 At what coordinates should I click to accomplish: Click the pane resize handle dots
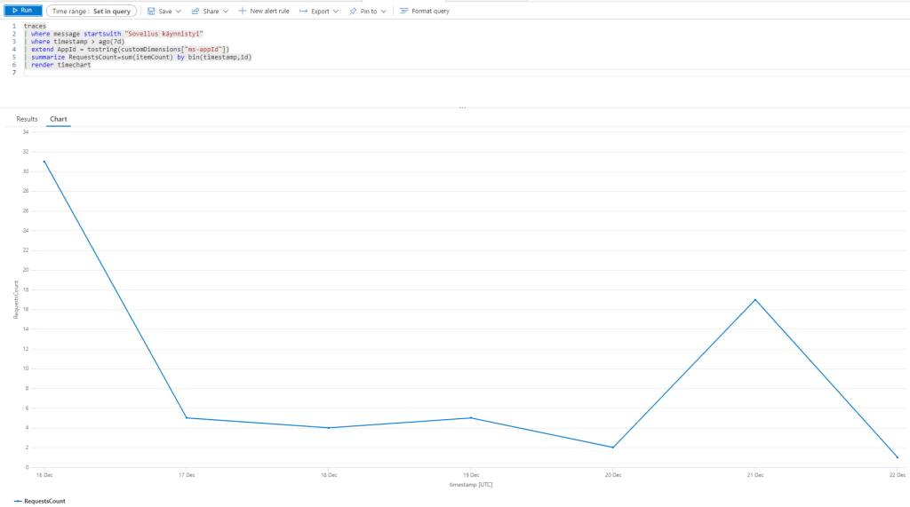click(x=462, y=107)
